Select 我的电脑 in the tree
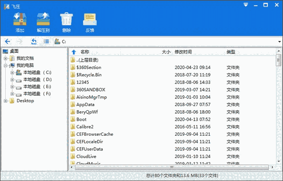The width and height of the screenshot is (283, 181). tap(25, 66)
